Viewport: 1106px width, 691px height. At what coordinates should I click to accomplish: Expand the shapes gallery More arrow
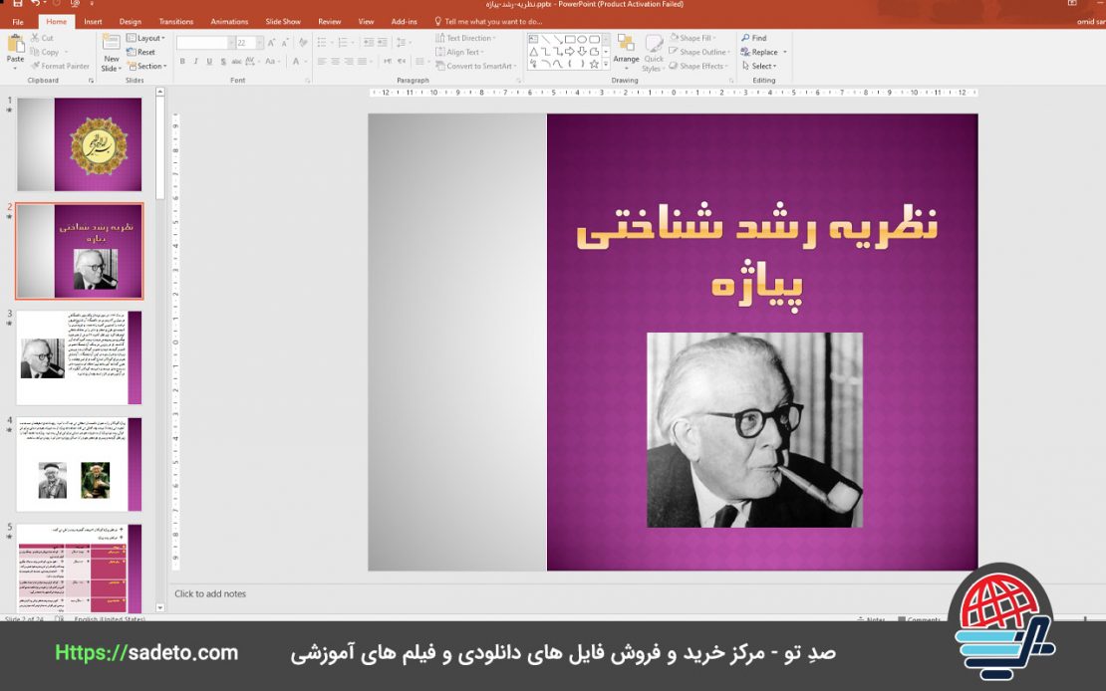pos(606,64)
